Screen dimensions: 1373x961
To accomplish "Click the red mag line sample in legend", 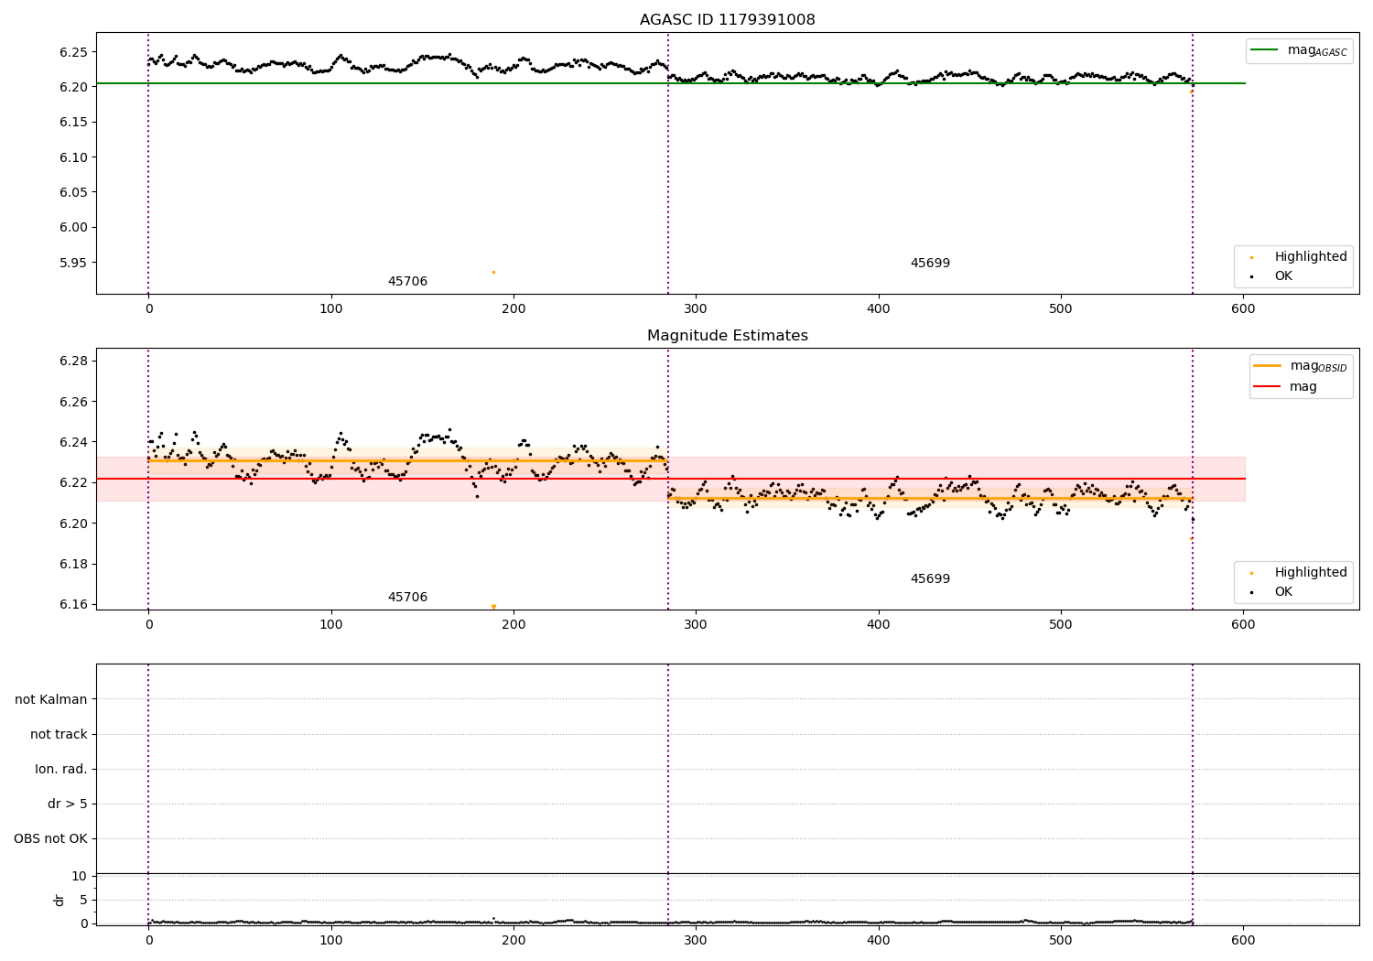I will [1268, 387].
